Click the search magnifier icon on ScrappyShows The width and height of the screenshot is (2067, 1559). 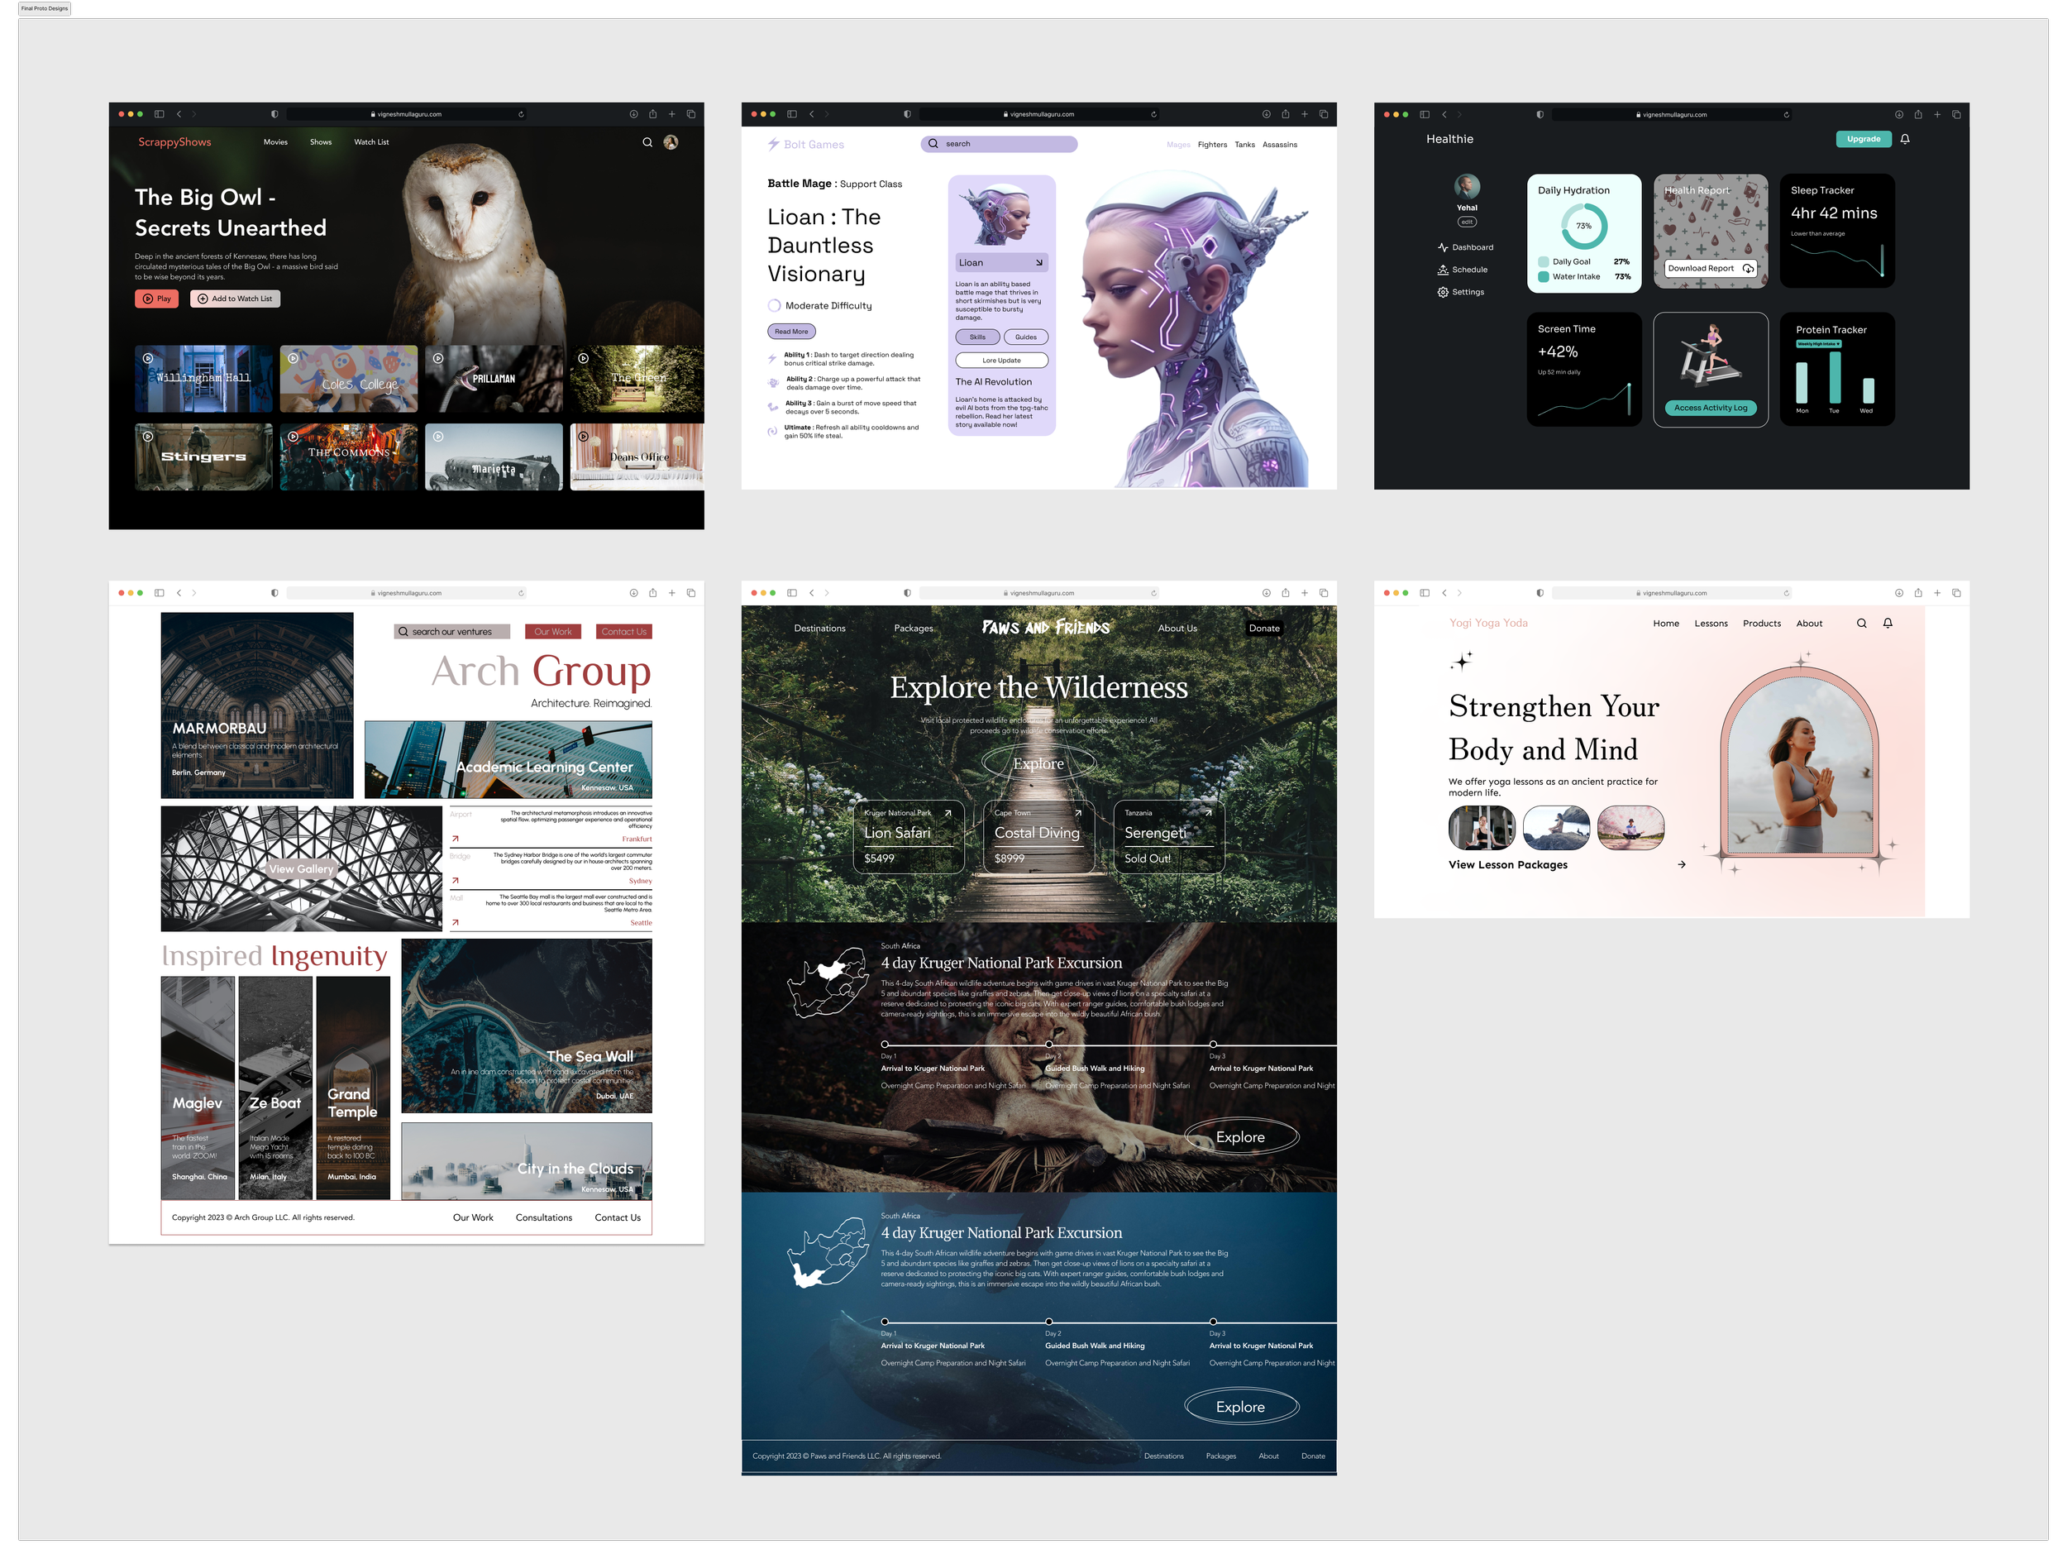[x=647, y=142]
